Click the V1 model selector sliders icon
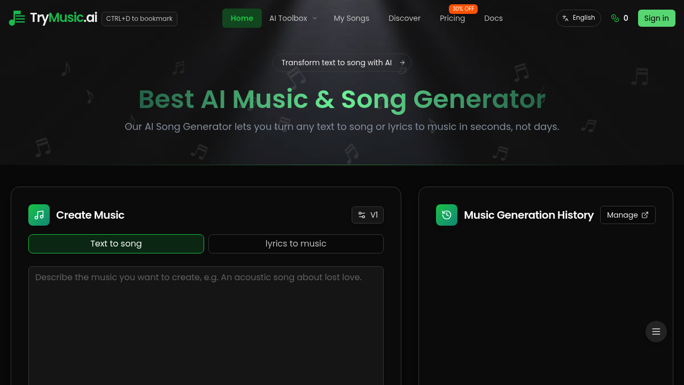 361,215
